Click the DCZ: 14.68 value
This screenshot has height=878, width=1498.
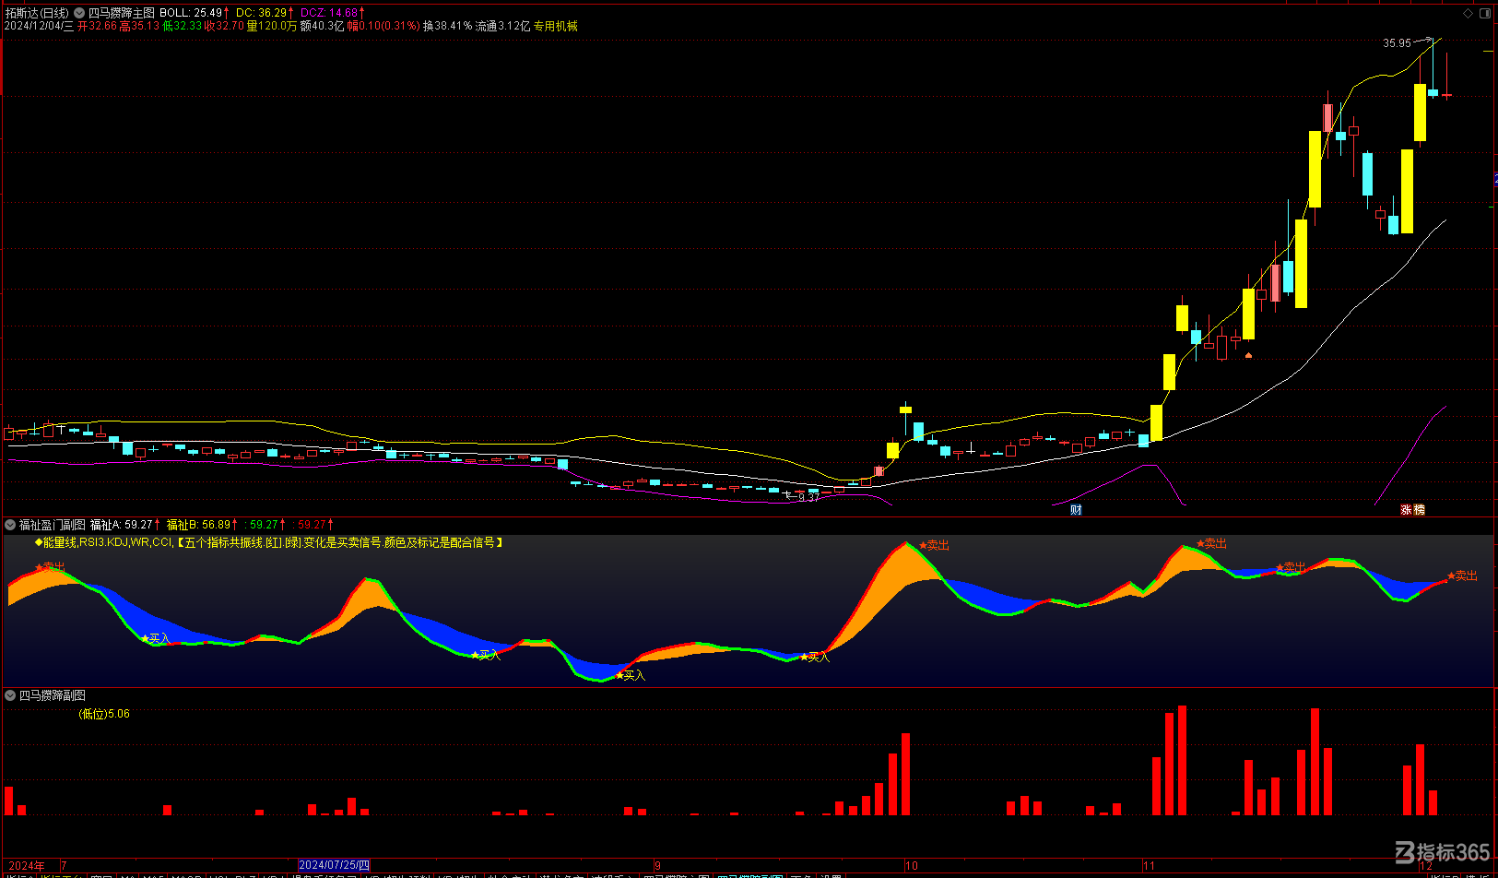point(329,13)
